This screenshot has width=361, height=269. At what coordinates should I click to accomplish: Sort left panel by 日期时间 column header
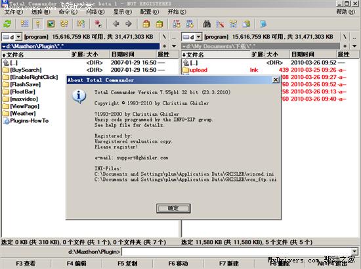(133, 55)
